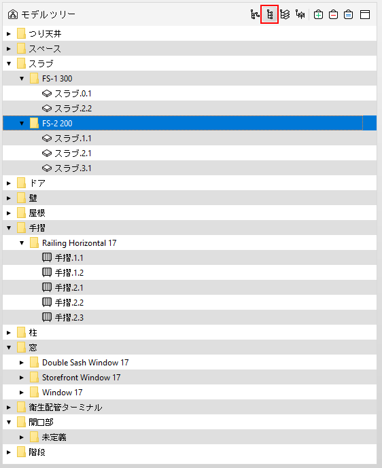382x468 pixels.
Task: Collapse the Railing Horizontal 17 group
Action: 22,243
